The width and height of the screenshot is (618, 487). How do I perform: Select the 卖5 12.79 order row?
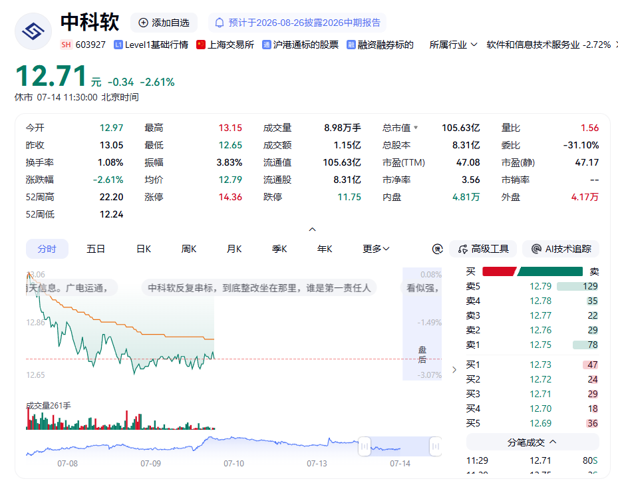click(x=532, y=286)
